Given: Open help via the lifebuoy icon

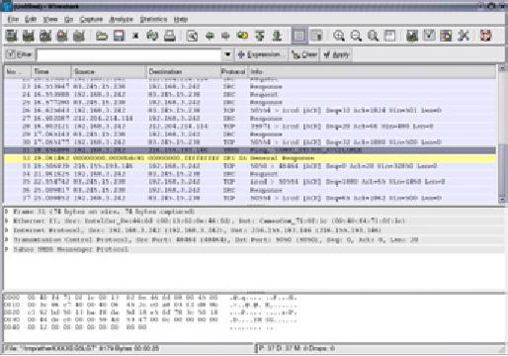Looking at the screenshot, I should [485, 36].
